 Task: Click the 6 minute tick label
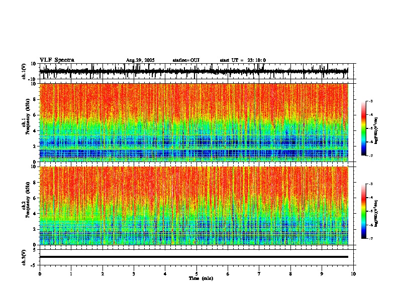(x=228, y=274)
